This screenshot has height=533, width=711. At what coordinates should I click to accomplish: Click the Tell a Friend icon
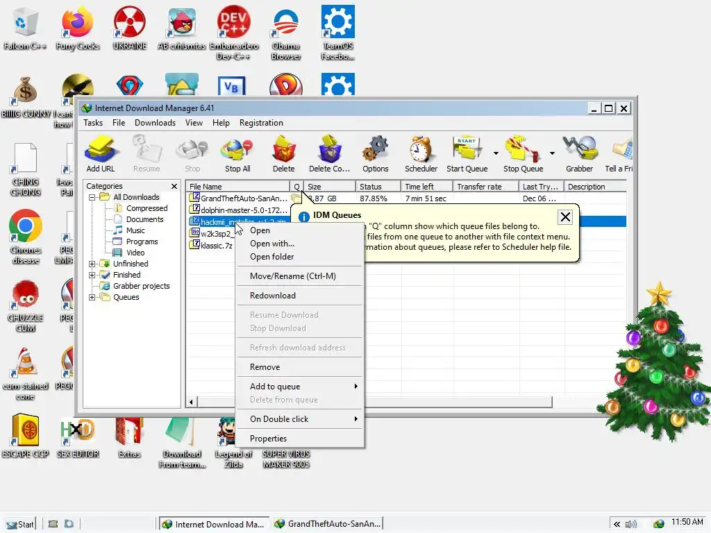coord(619,154)
